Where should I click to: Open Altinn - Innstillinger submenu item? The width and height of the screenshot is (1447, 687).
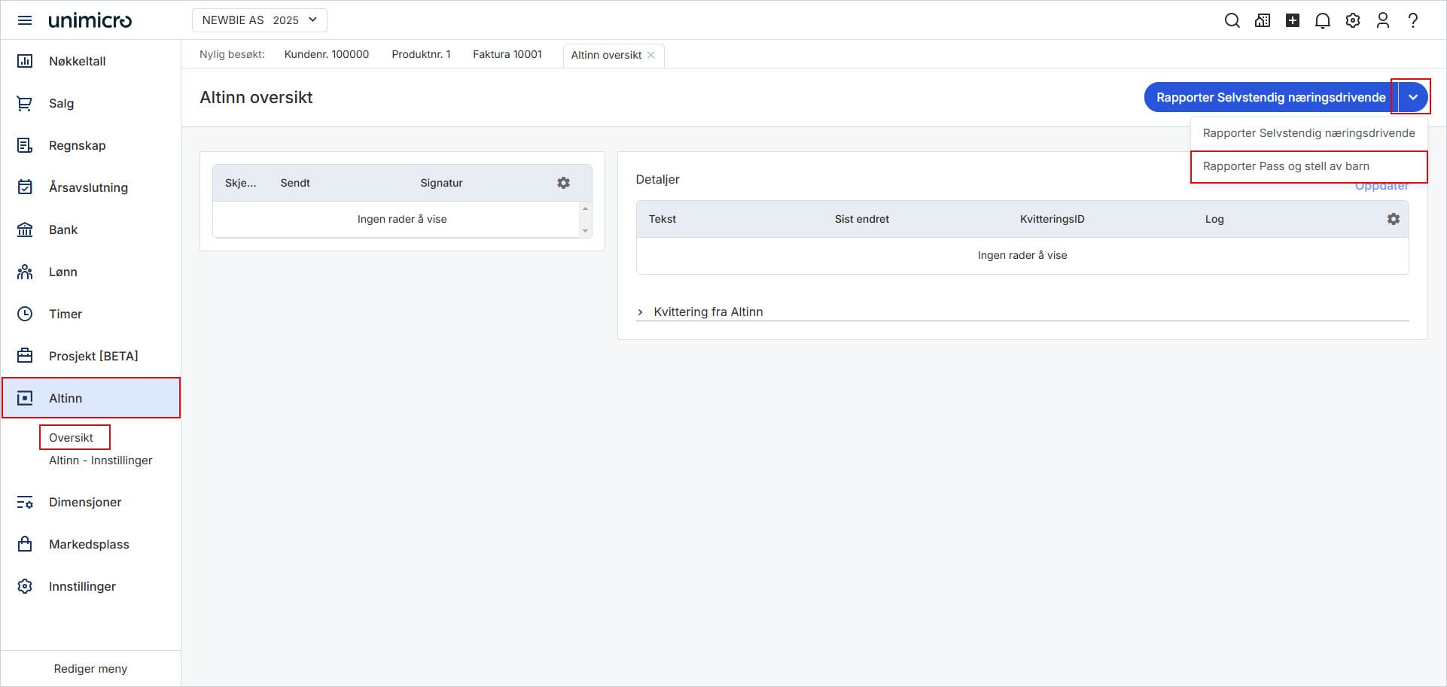pos(101,461)
